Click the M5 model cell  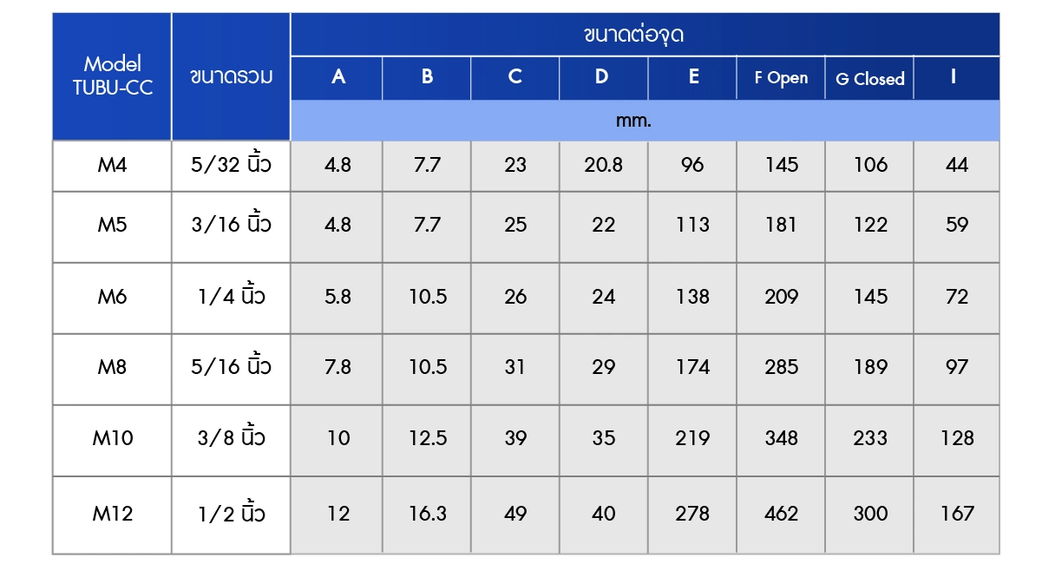point(112,226)
